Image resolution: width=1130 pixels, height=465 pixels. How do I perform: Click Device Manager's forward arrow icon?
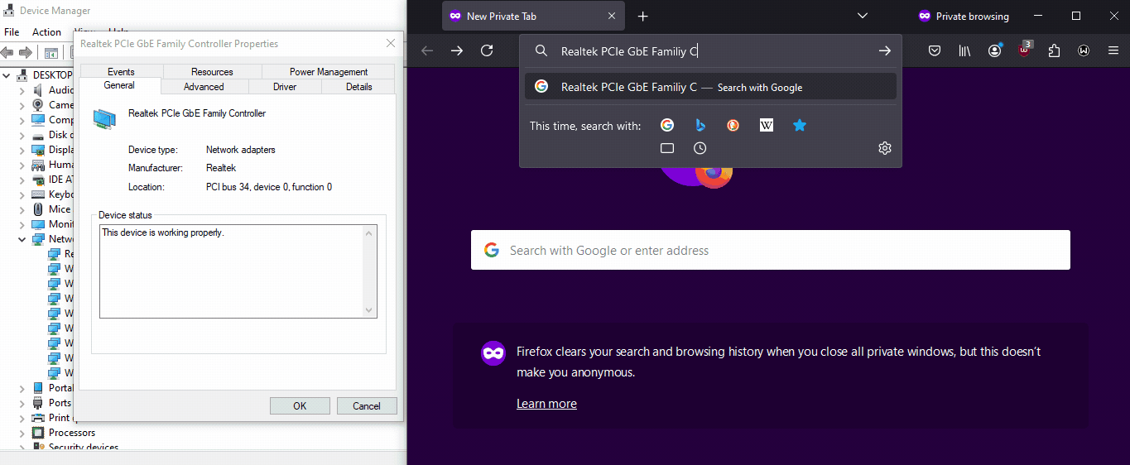(x=26, y=52)
